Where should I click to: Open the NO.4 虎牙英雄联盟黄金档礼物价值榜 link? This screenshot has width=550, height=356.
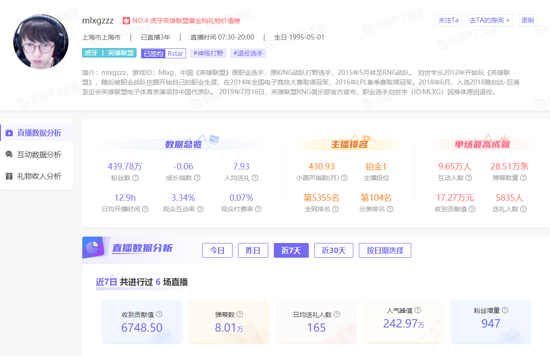(186, 21)
